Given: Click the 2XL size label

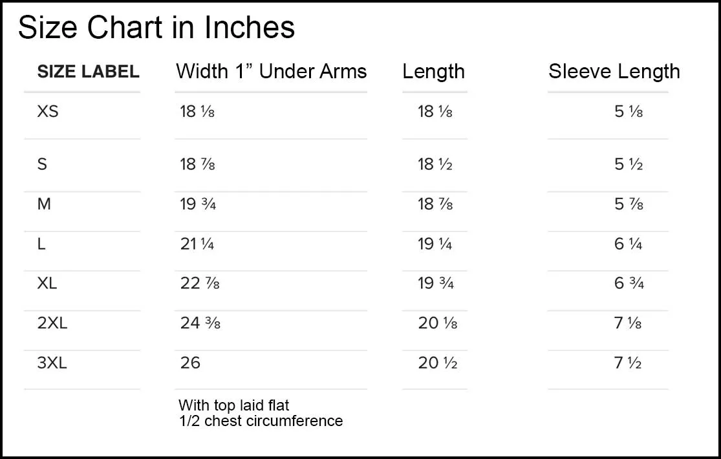Looking at the screenshot, I should click(x=52, y=323).
